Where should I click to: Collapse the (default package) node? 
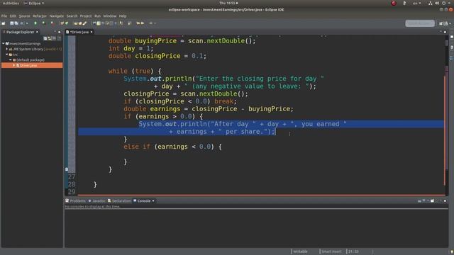[x=11, y=59]
